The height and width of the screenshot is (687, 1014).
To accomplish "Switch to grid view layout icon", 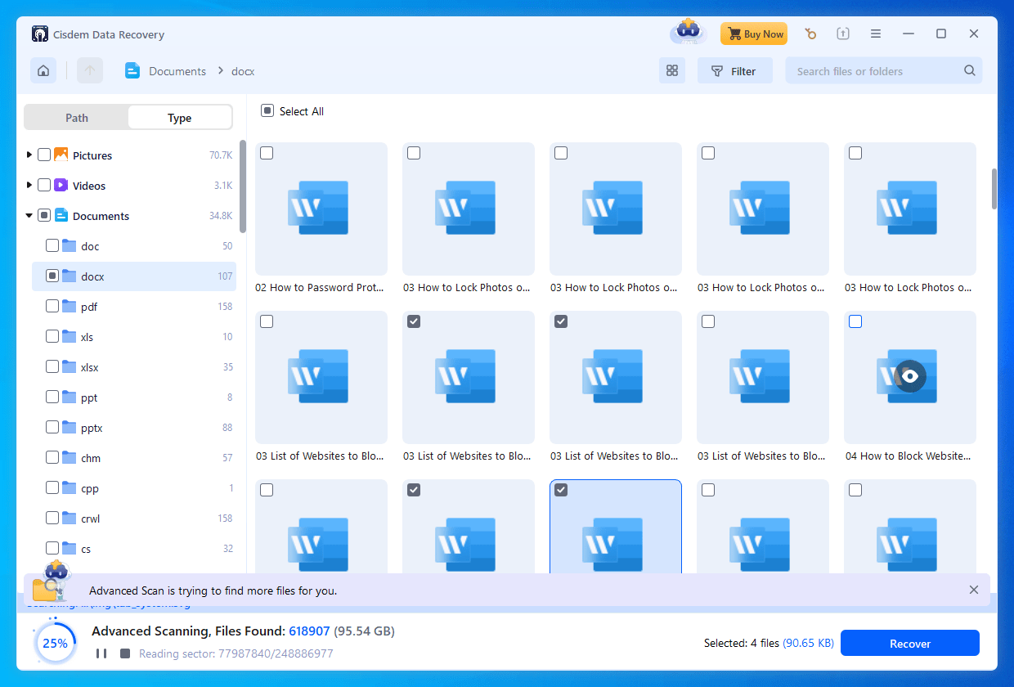I will click(x=672, y=71).
